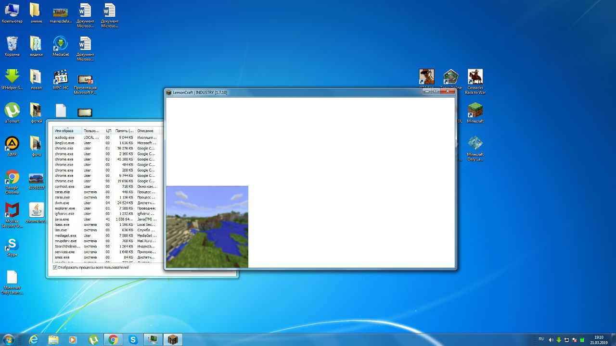The image size is (616, 346).
Task: Open the Minecraft desktop shortcut
Action: tap(475, 111)
